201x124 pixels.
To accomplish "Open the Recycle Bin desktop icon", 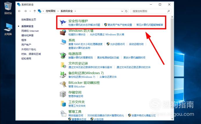I will coord(8,8).
